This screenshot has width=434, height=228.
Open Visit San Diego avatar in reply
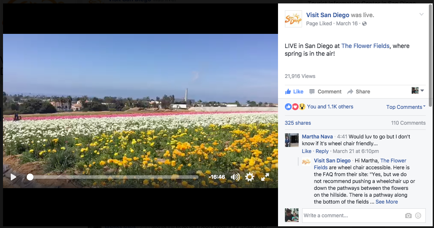pyautogui.click(x=306, y=162)
